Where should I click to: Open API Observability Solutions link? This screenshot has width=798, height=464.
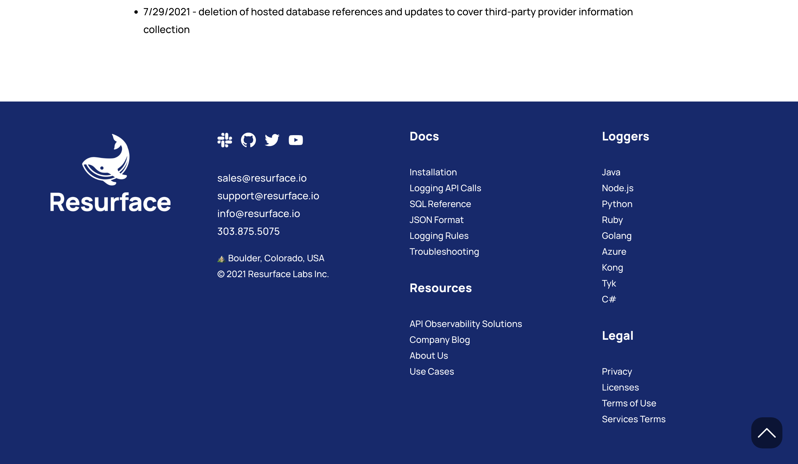coord(465,324)
